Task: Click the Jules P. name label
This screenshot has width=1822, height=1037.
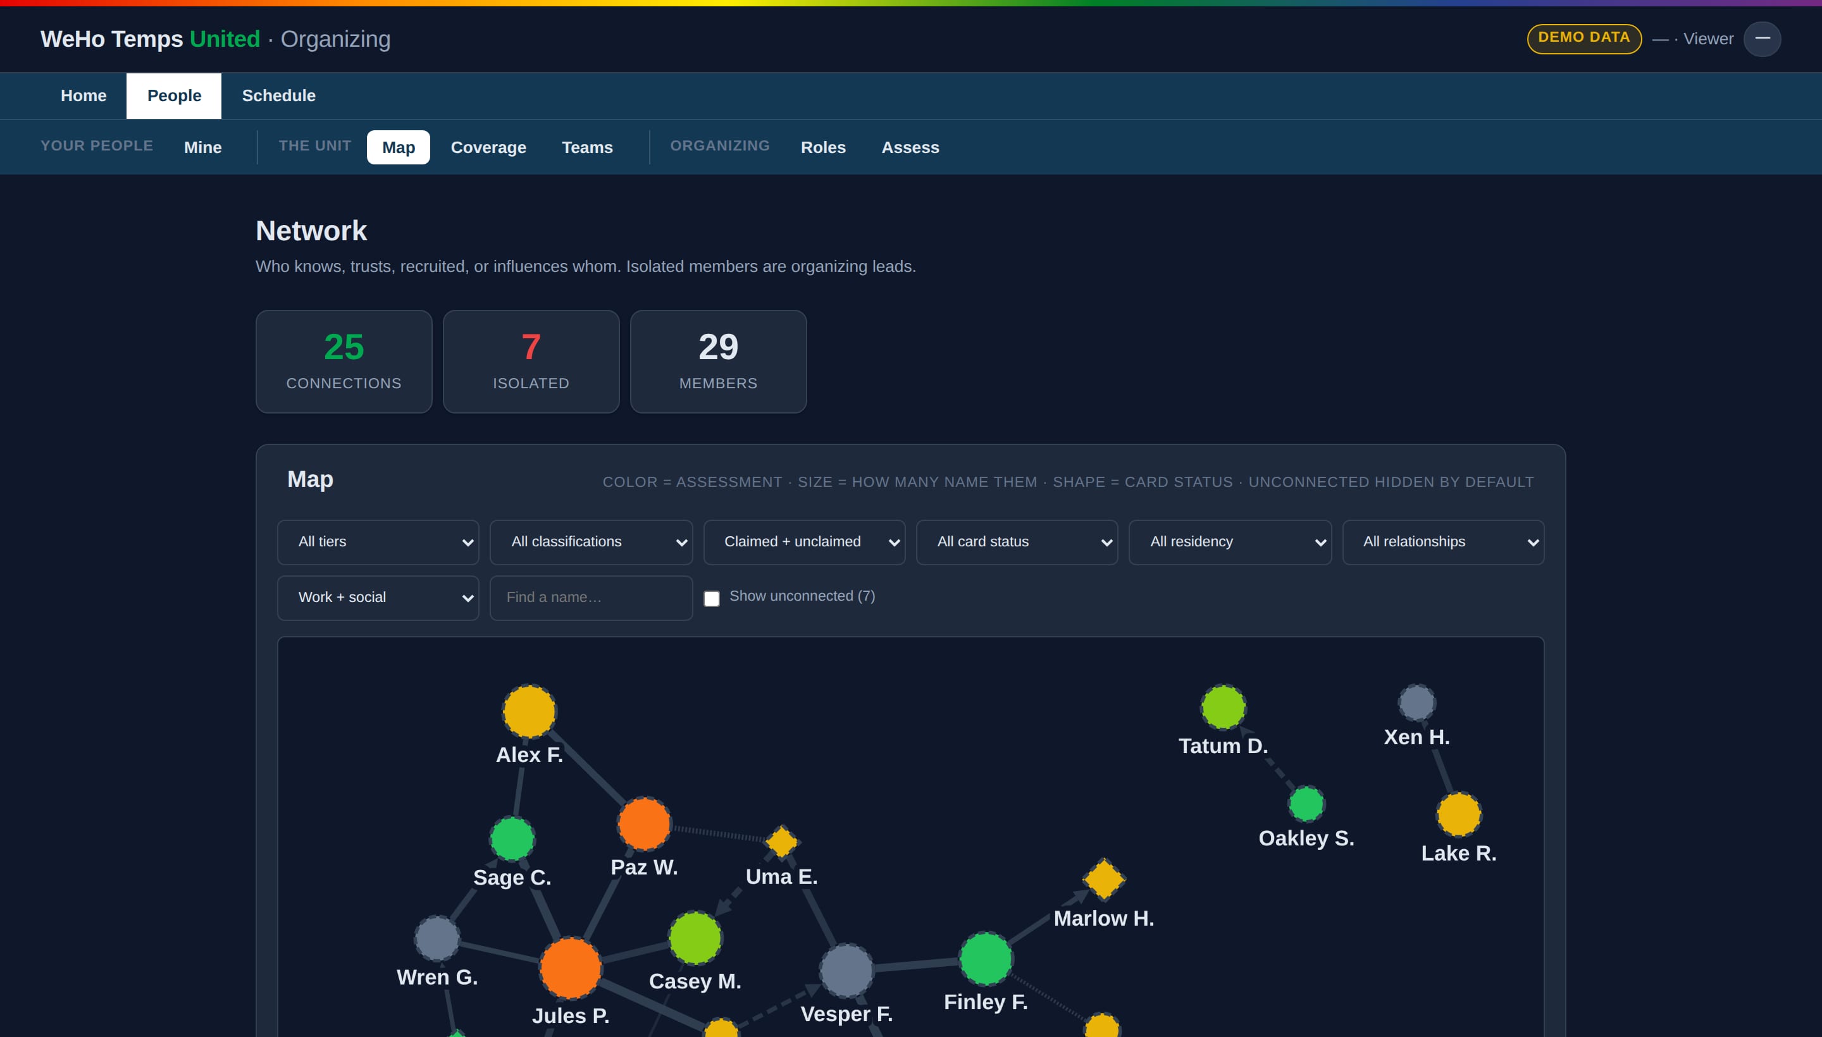Action: pos(570,1016)
